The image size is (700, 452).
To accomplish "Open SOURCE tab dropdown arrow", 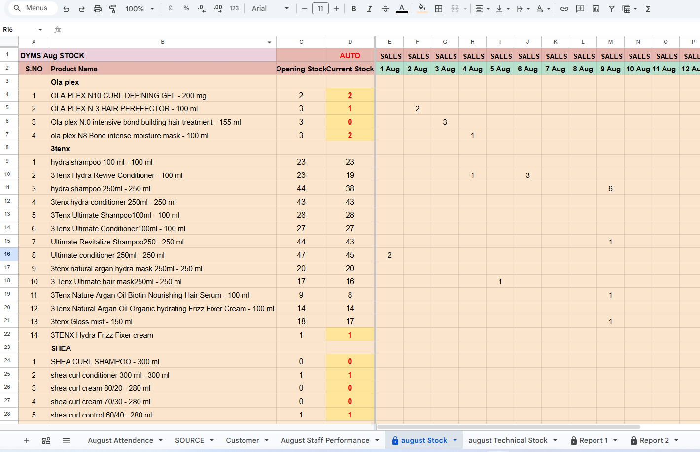I will click(212, 440).
